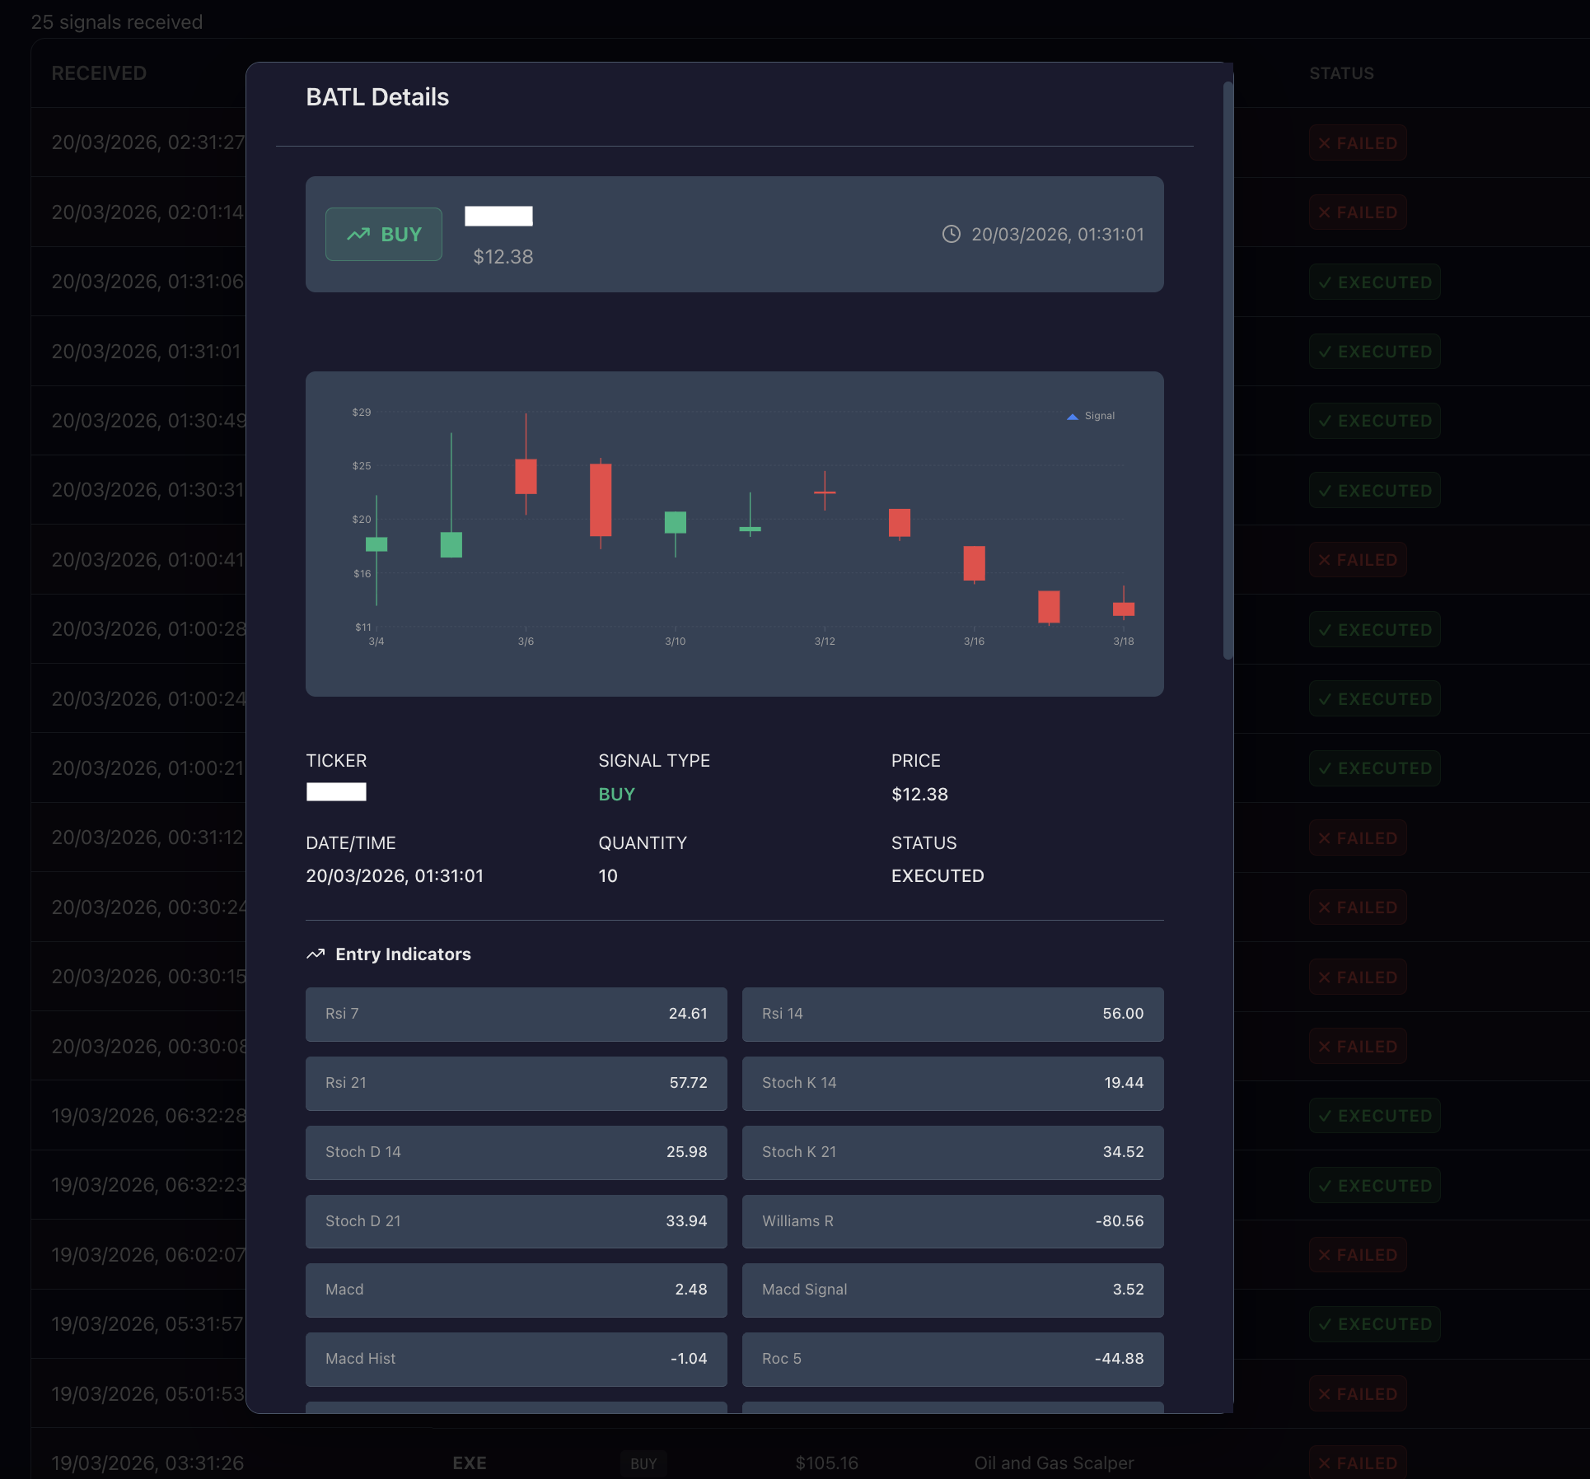Click the Williams R indicator card

(953, 1221)
